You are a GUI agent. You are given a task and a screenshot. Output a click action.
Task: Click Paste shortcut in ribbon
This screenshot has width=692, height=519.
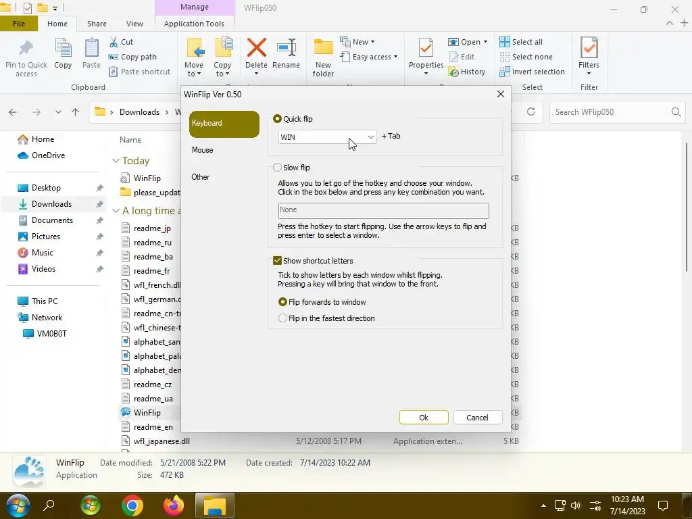[x=139, y=72]
